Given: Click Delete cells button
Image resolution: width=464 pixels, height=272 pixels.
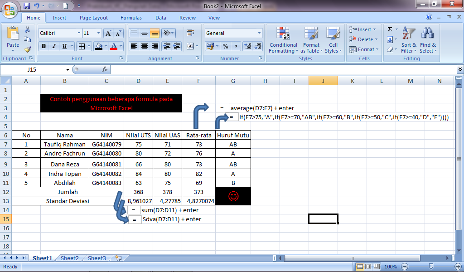Looking at the screenshot, I should pyautogui.click(x=364, y=39).
